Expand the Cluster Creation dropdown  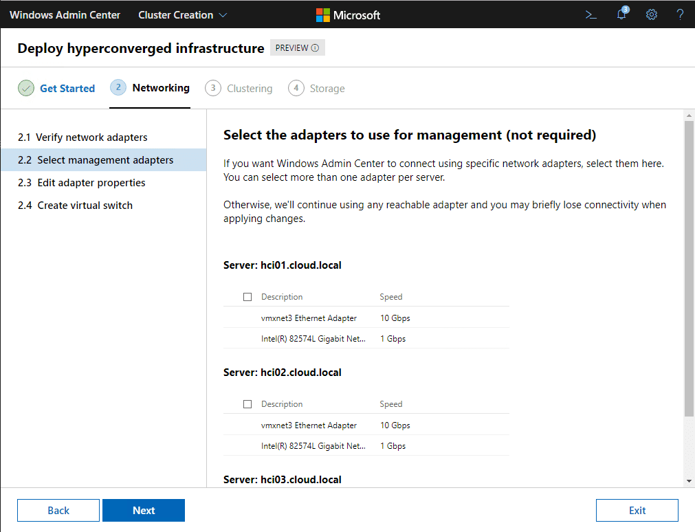coord(183,14)
